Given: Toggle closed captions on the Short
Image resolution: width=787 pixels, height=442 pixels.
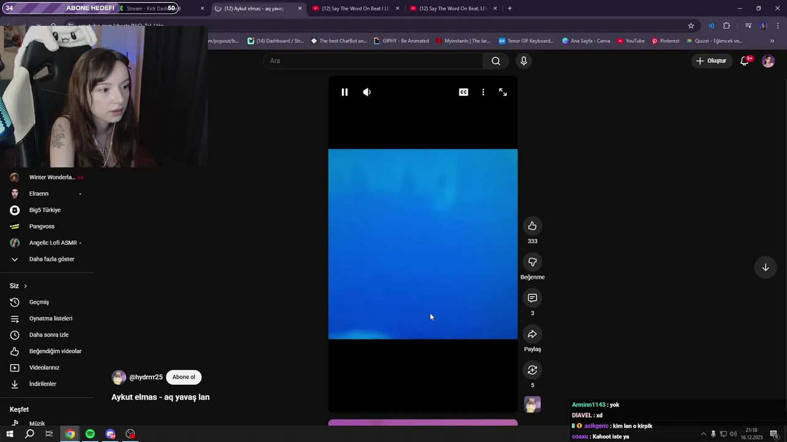Looking at the screenshot, I should pos(464,92).
